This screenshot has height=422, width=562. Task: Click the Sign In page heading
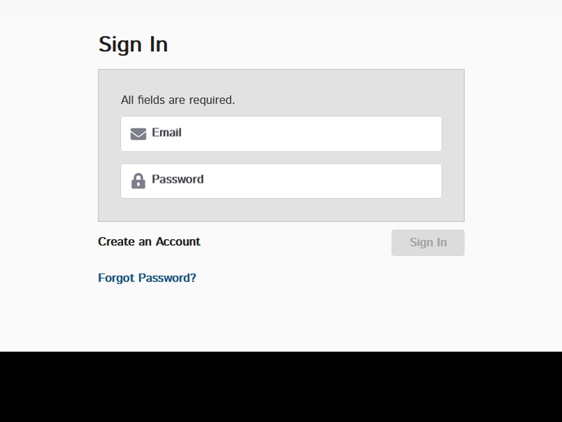[133, 44]
